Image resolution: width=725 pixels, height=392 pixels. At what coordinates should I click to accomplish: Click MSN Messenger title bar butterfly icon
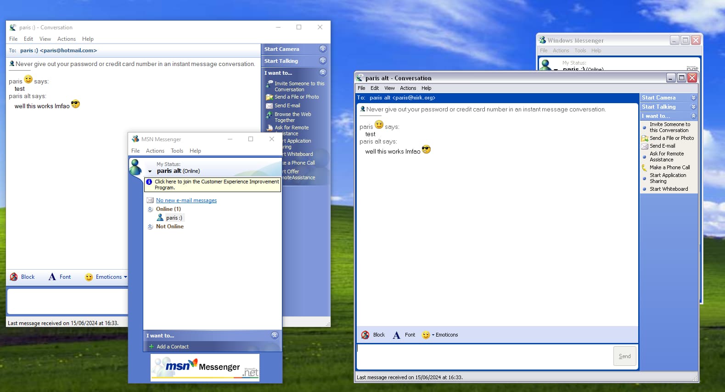[135, 139]
